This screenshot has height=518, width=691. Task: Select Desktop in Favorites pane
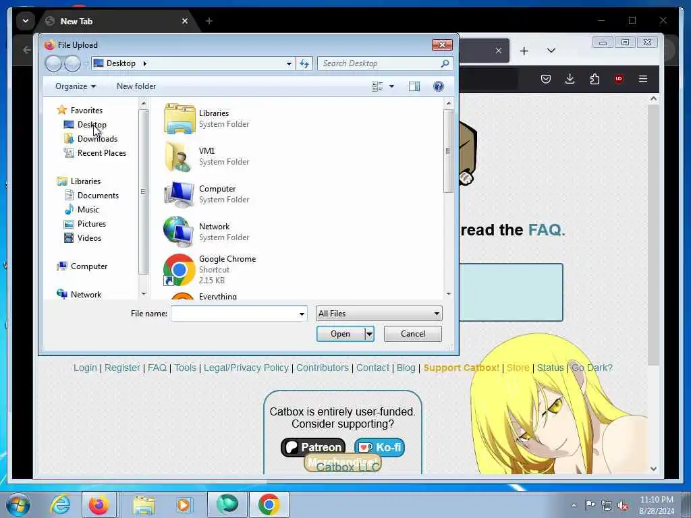point(92,125)
